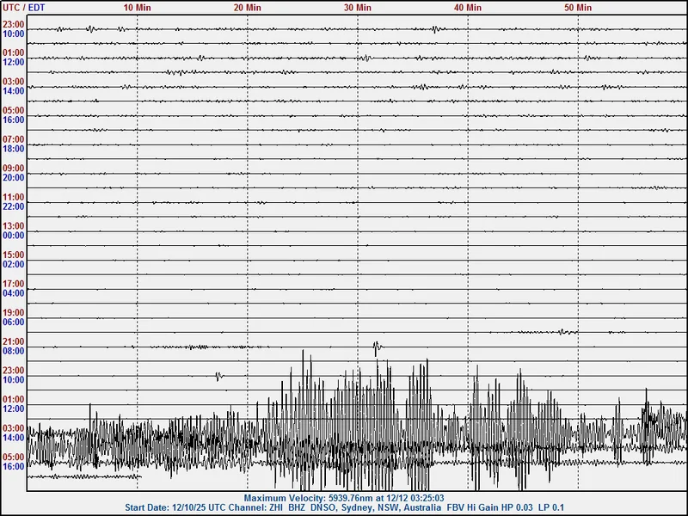Click the 50 Min time axis label
The image size is (688, 516).
(577, 7)
